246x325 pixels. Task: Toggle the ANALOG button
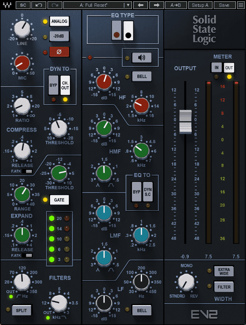[59, 21]
